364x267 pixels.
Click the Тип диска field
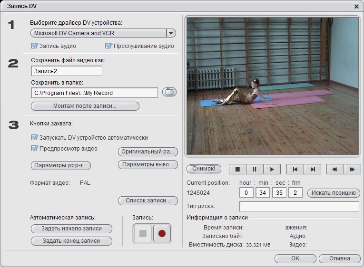299,206
